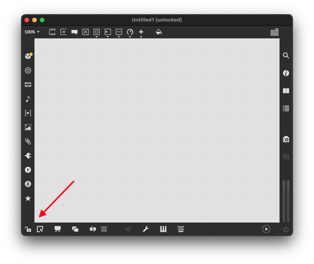The height and width of the screenshot is (264, 314).
Task: Open the collections star icon
Action: pos(28,198)
